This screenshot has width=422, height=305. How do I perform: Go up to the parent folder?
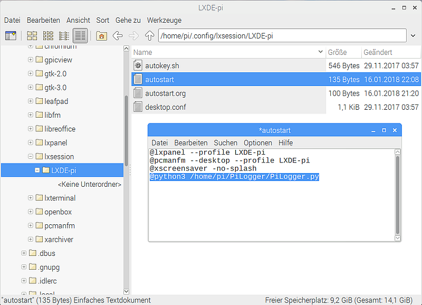coord(149,36)
